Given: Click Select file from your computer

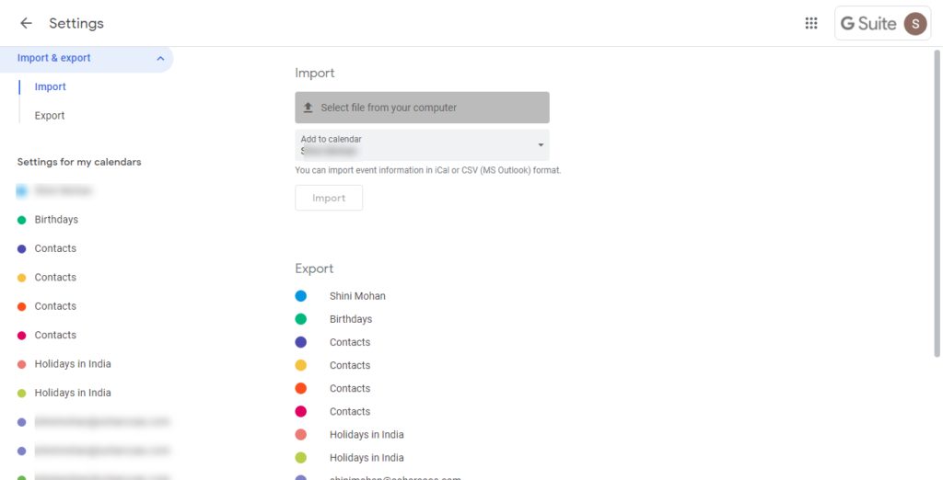Looking at the screenshot, I should [x=422, y=108].
